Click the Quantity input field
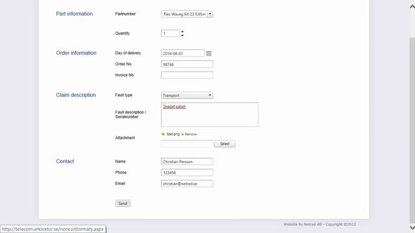415x233 pixels. [x=171, y=33]
